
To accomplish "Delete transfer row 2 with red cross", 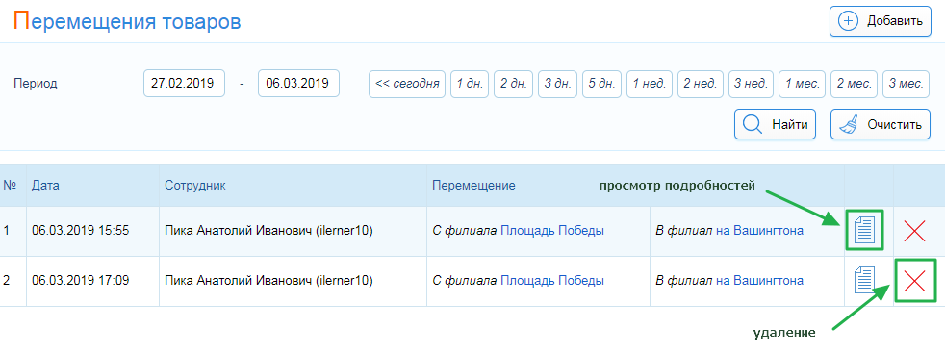I will pyautogui.click(x=915, y=281).
